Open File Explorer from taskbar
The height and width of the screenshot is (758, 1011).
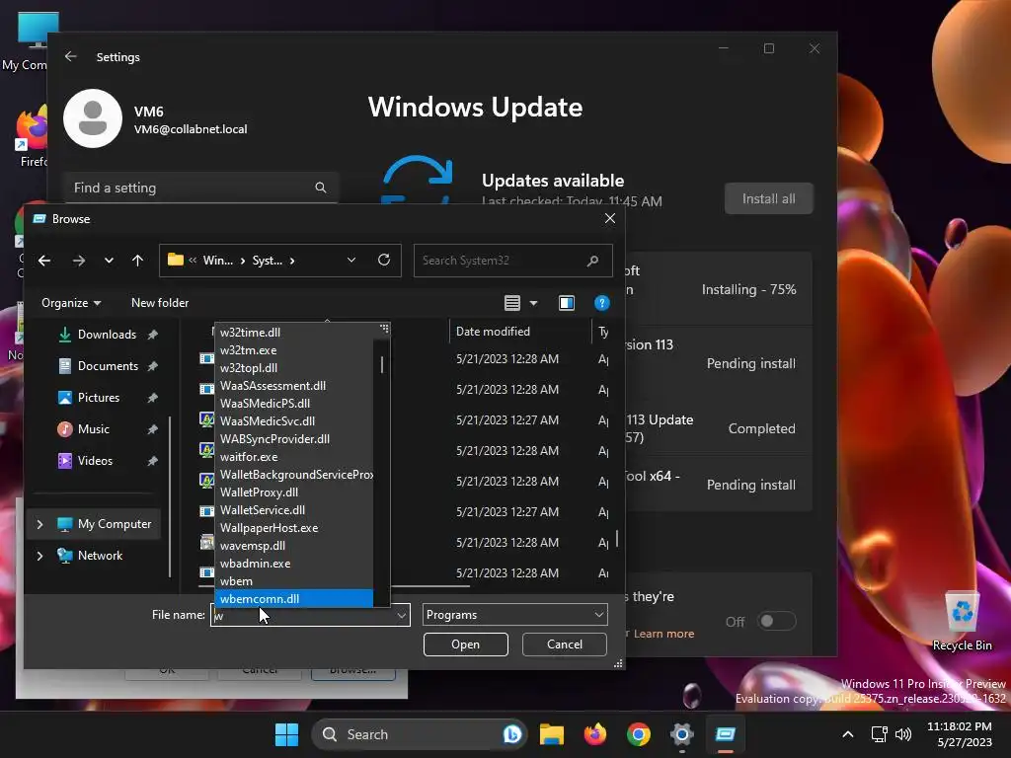click(552, 734)
